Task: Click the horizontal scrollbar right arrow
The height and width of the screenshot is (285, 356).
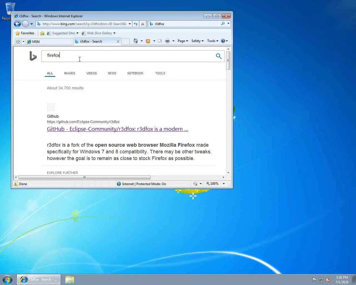Action: 223,178
